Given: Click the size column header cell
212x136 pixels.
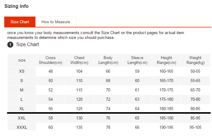Looking at the screenshot, I should coord(22,60).
